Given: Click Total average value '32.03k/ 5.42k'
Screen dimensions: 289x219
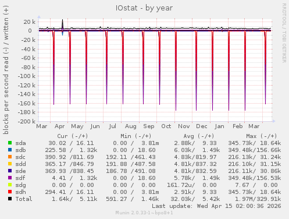Looking at the screenshot, I should [x=195, y=199].
